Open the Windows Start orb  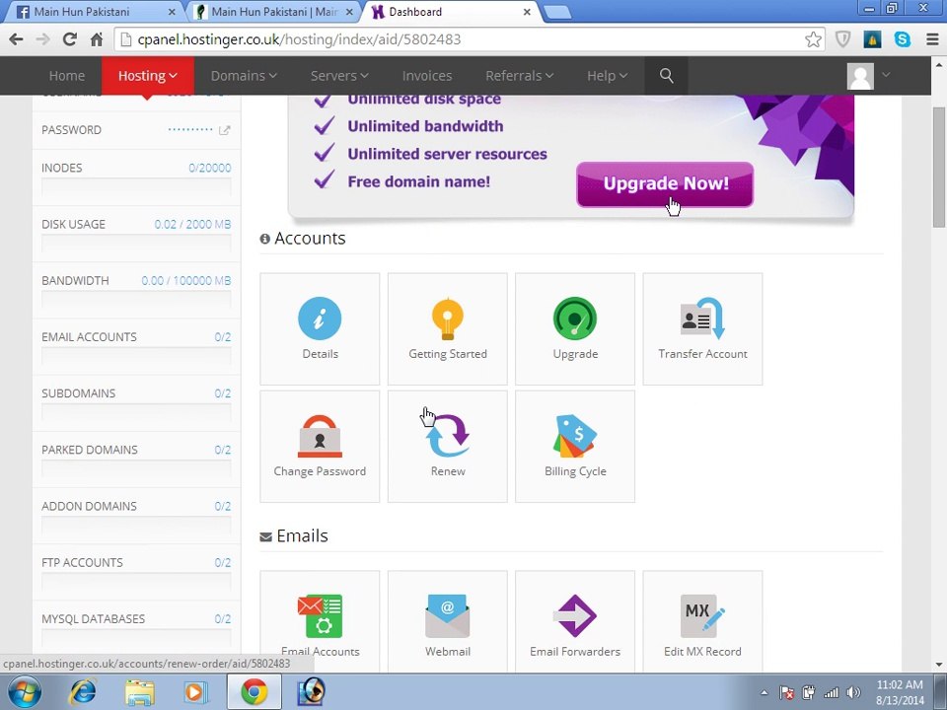(x=24, y=692)
